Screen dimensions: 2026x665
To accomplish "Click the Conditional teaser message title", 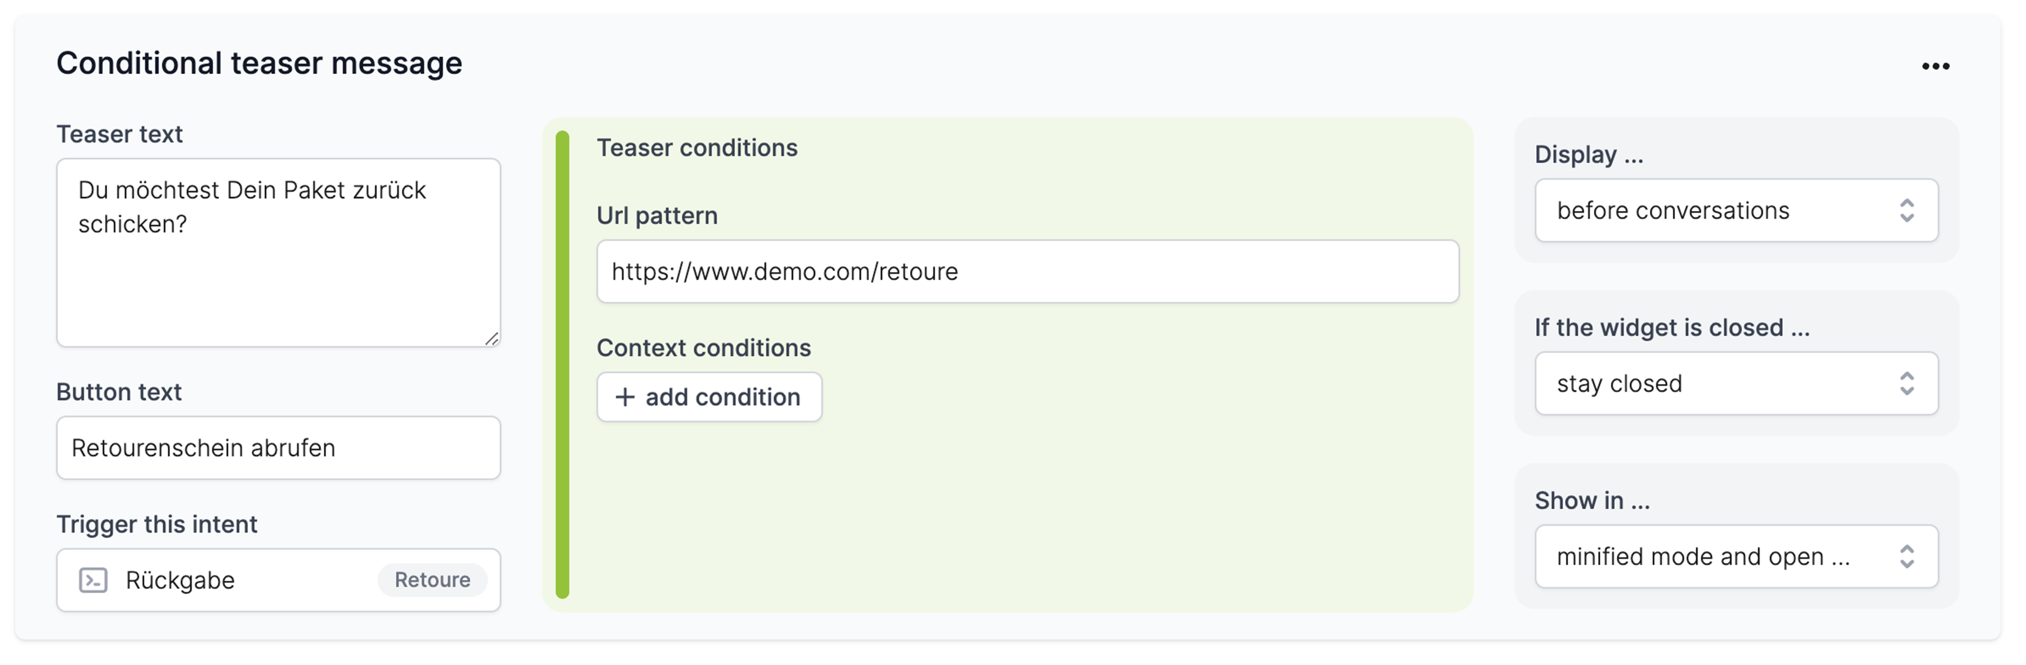I will [x=259, y=63].
